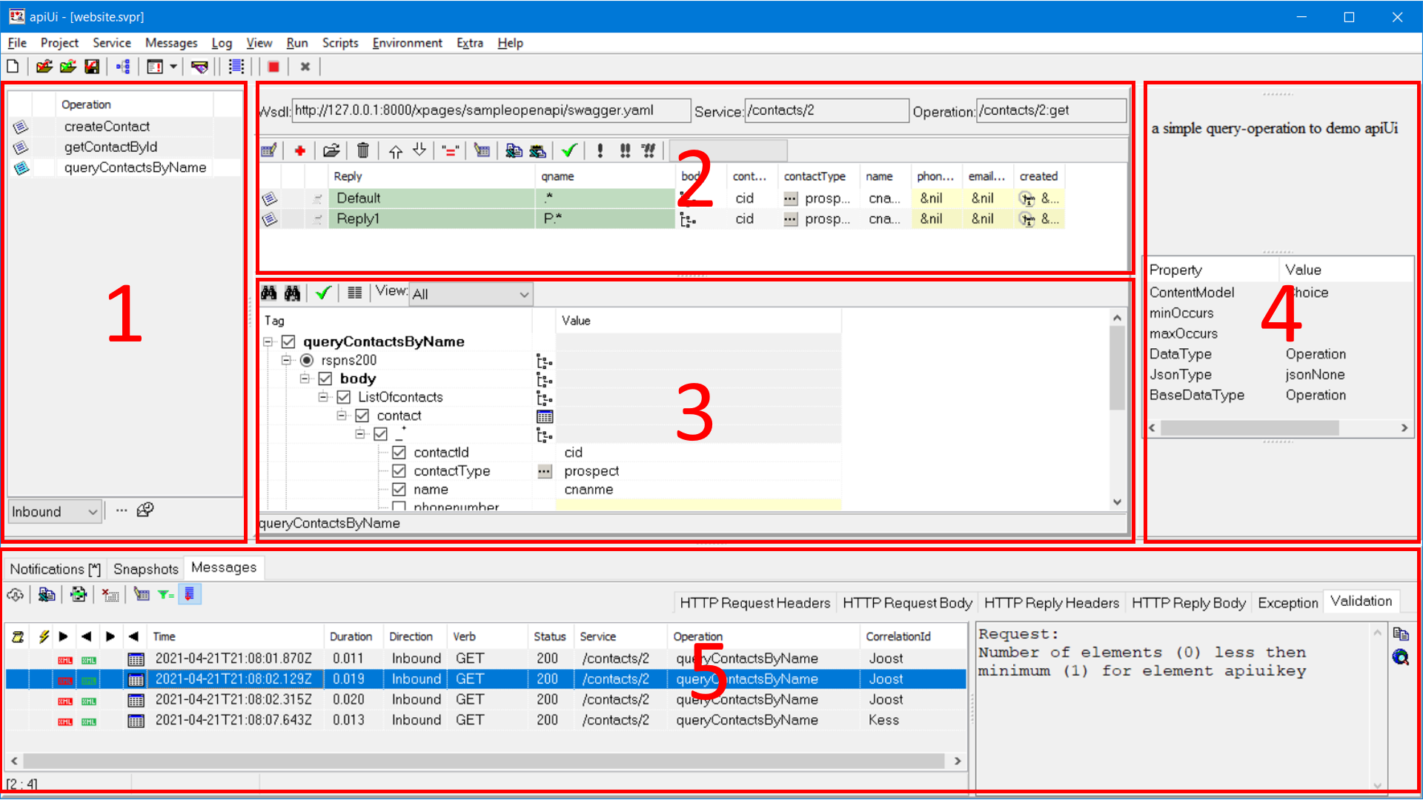Screen dimensions: 1423x800
Task: Click the clear log icon with red X in Messages toolbar
Action: click(x=110, y=594)
